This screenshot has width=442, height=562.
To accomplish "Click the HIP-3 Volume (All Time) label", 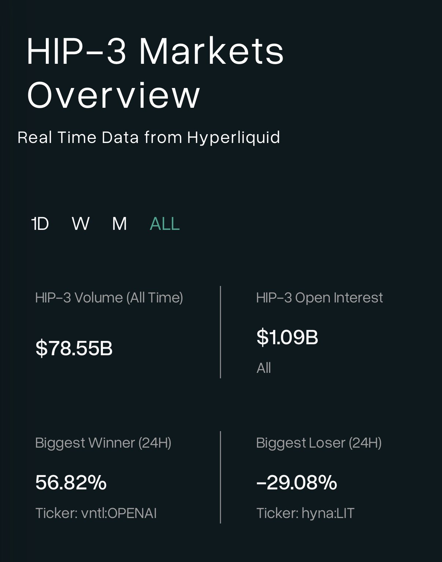I will pyautogui.click(x=109, y=298).
